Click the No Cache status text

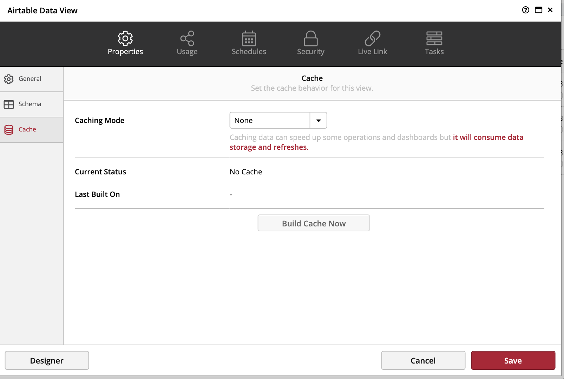(246, 172)
